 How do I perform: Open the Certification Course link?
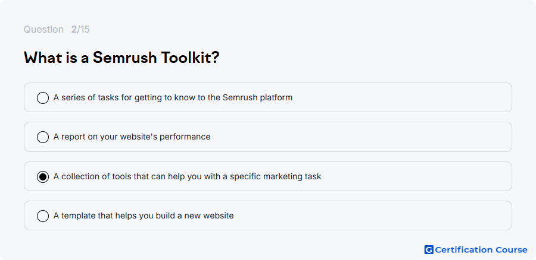[x=476, y=250]
